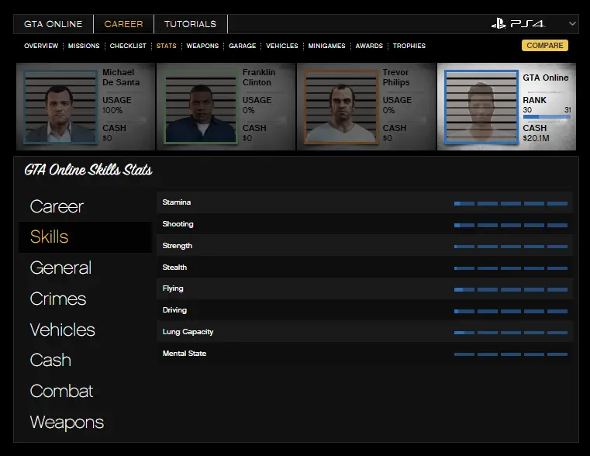590x456 pixels.
Task: Choose Trevor Philips mugshot
Action: pyautogui.click(x=341, y=106)
